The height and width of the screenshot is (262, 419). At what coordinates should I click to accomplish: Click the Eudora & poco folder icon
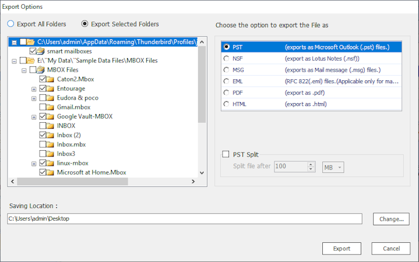click(50, 98)
